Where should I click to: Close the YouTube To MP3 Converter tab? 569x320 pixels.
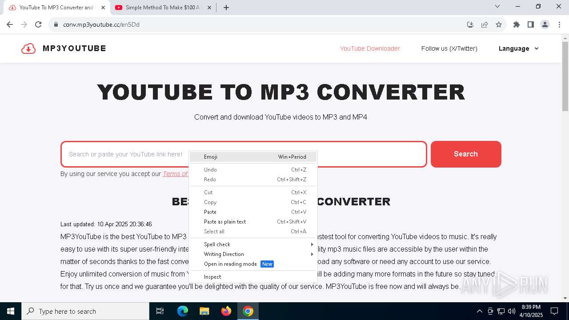click(103, 8)
